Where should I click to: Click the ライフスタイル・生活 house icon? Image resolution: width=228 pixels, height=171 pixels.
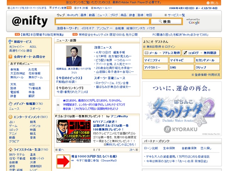(10, 149)
